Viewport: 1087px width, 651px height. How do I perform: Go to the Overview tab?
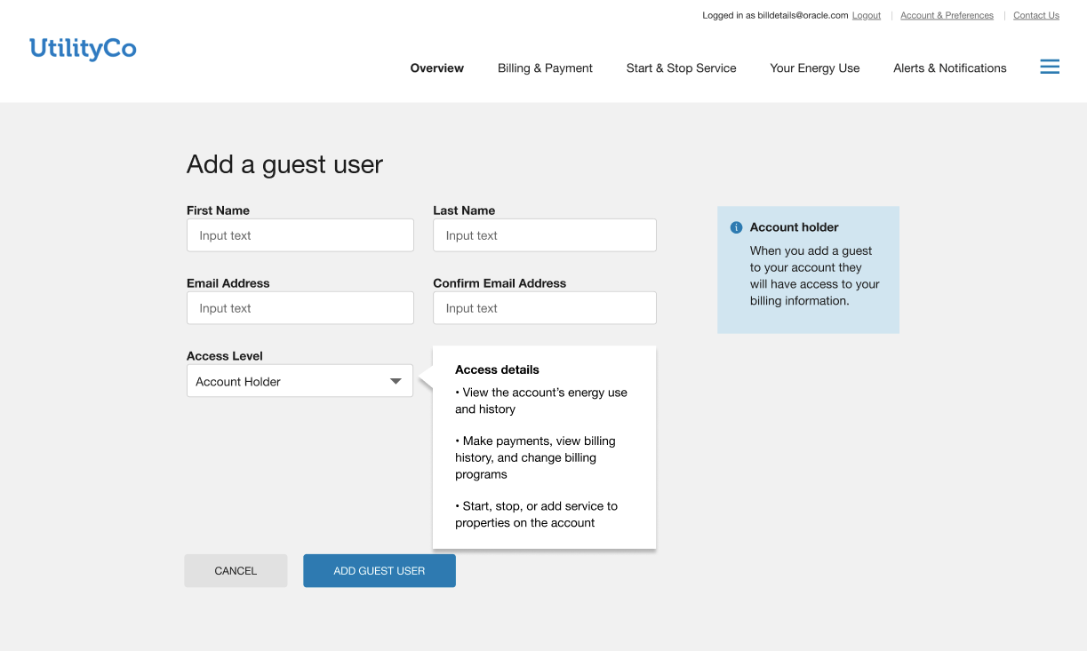(x=436, y=68)
